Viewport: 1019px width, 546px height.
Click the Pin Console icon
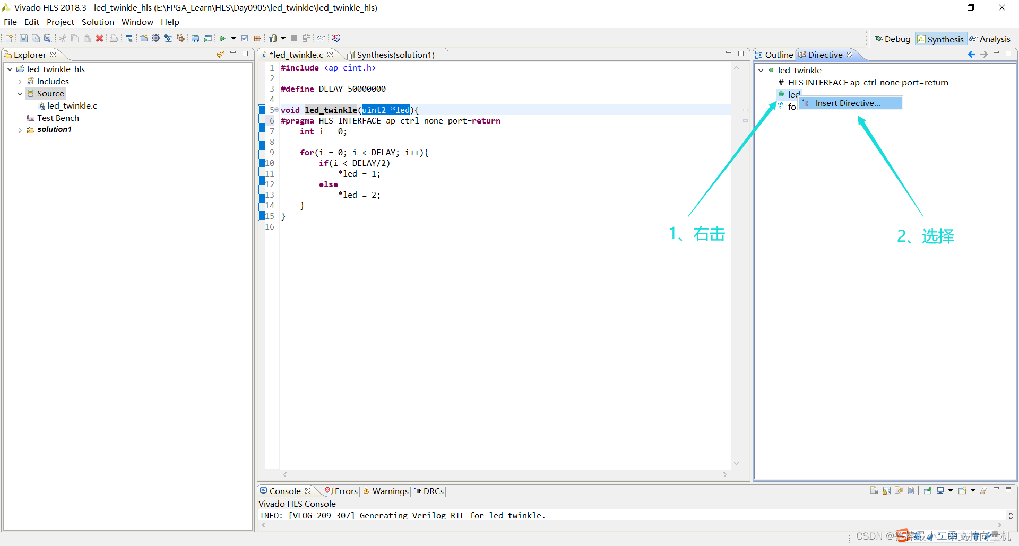tap(927, 490)
